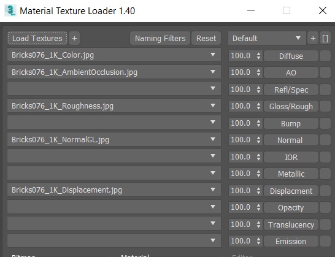Click Load Textures button
335x257 pixels.
[x=37, y=38]
